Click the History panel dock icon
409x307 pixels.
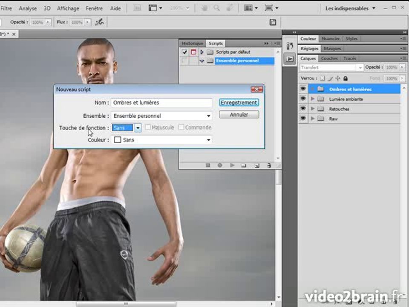coord(290,46)
